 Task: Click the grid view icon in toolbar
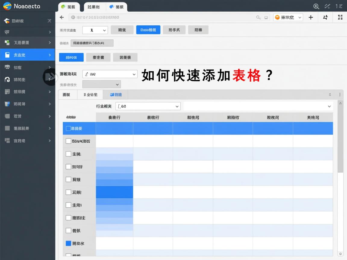point(340,17)
